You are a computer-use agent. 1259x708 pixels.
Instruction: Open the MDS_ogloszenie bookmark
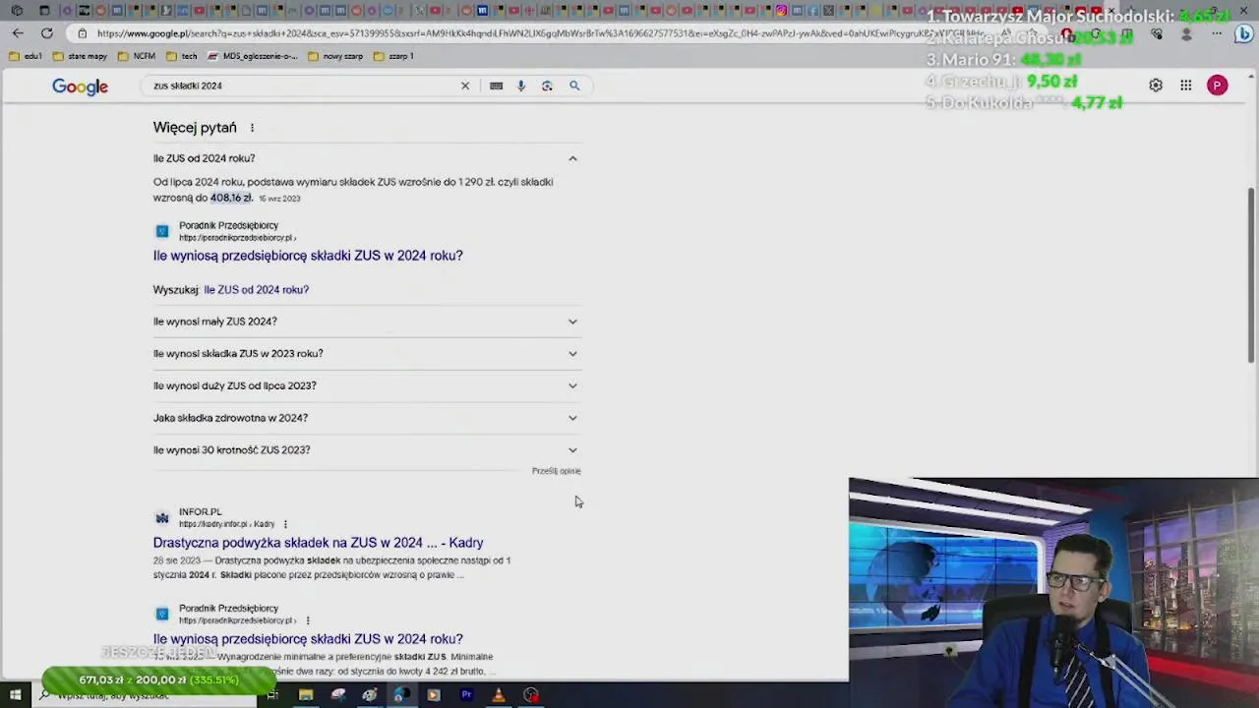coord(253,56)
